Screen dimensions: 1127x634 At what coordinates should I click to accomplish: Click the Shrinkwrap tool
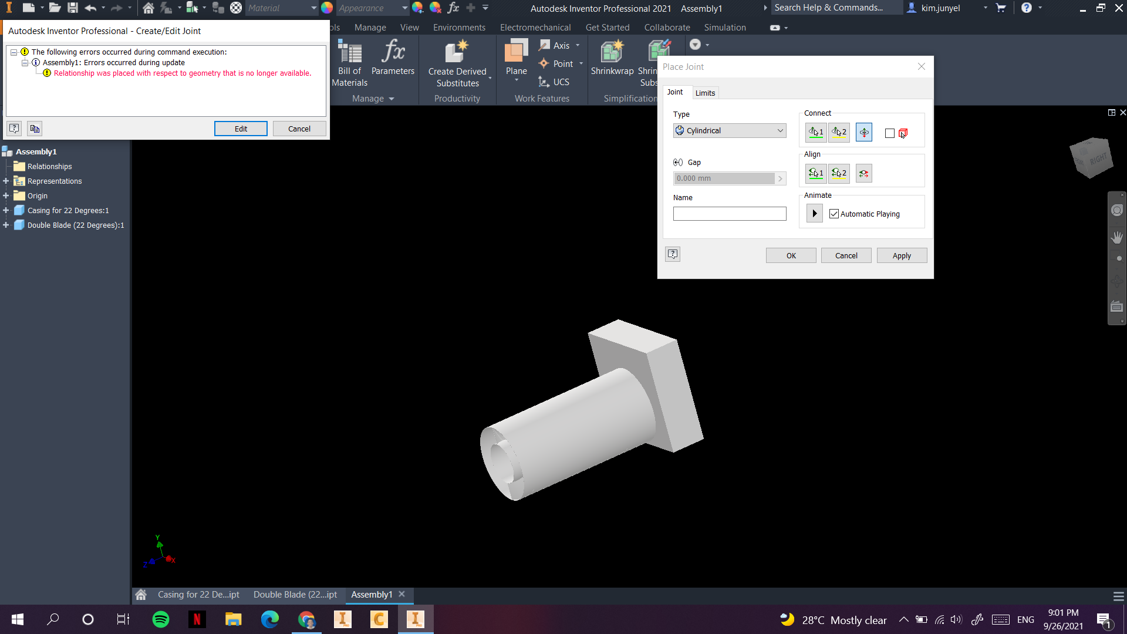click(612, 58)
